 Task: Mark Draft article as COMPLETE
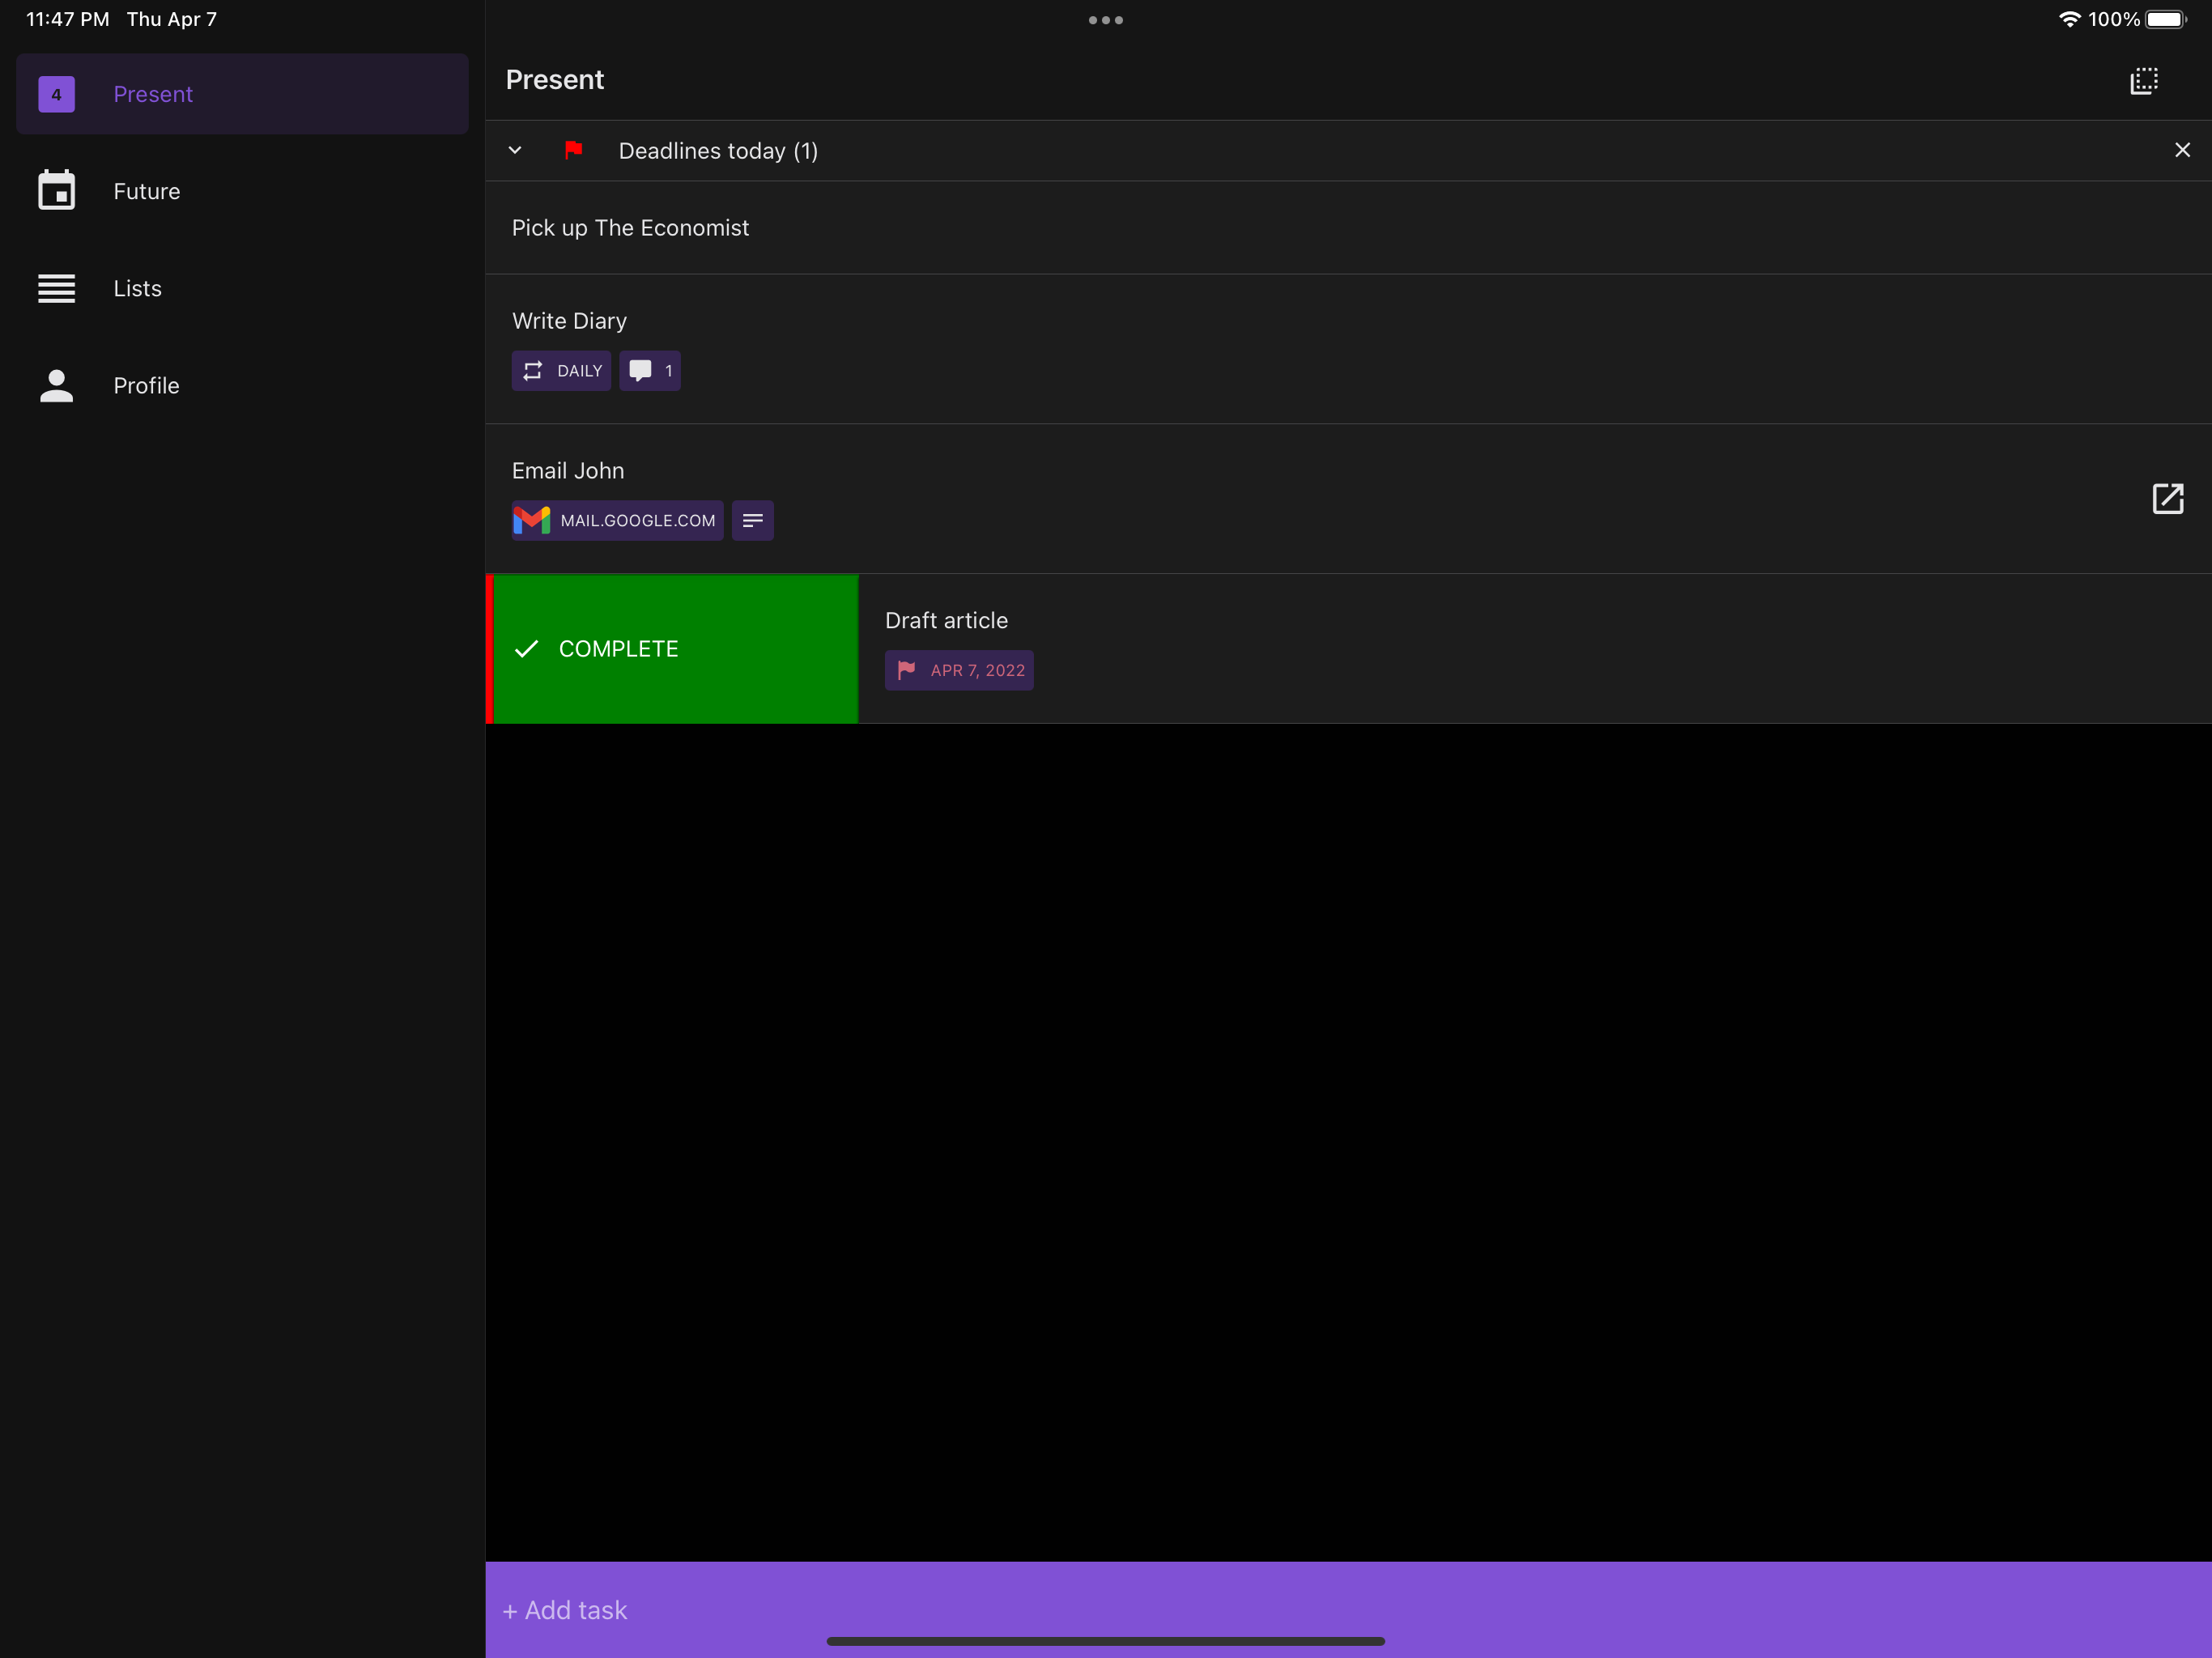pos(672,648)
